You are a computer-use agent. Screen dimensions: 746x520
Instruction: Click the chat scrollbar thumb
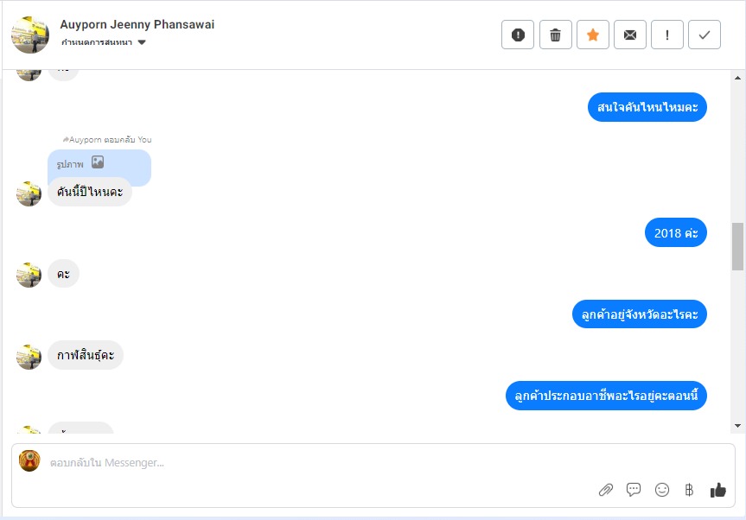click(737, 246)
